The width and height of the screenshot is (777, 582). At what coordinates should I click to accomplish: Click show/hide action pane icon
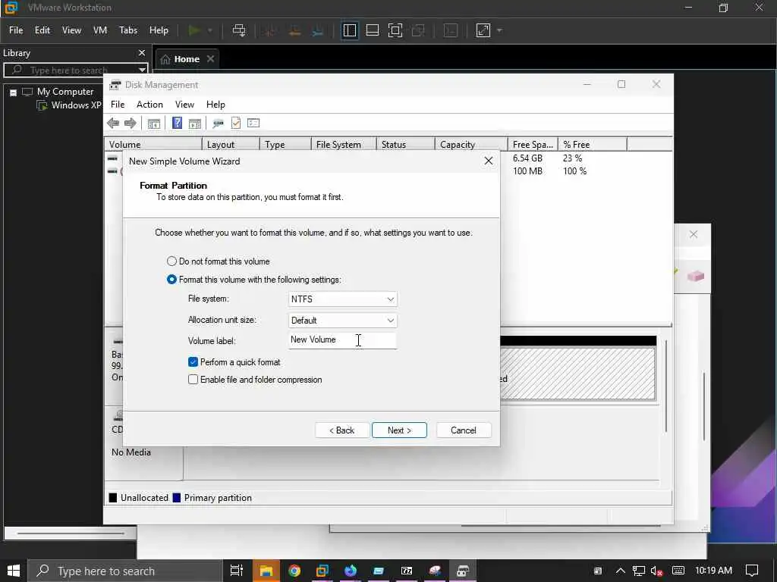(195, 124)
